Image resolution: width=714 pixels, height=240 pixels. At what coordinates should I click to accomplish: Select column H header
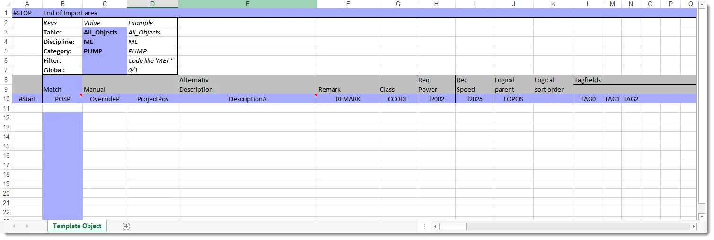pyautogui.click(x=436, y=4)
